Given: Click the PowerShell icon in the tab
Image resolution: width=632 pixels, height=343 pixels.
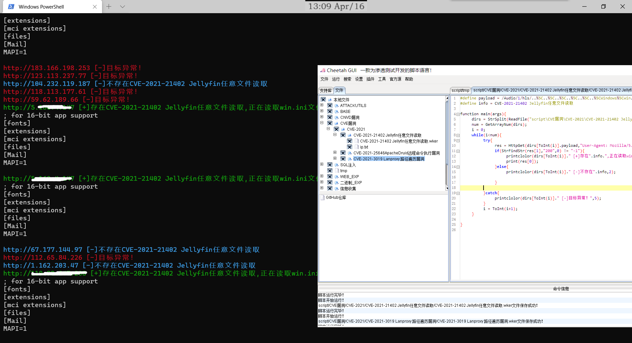Looking at the screenshot, I should (11, 7).
